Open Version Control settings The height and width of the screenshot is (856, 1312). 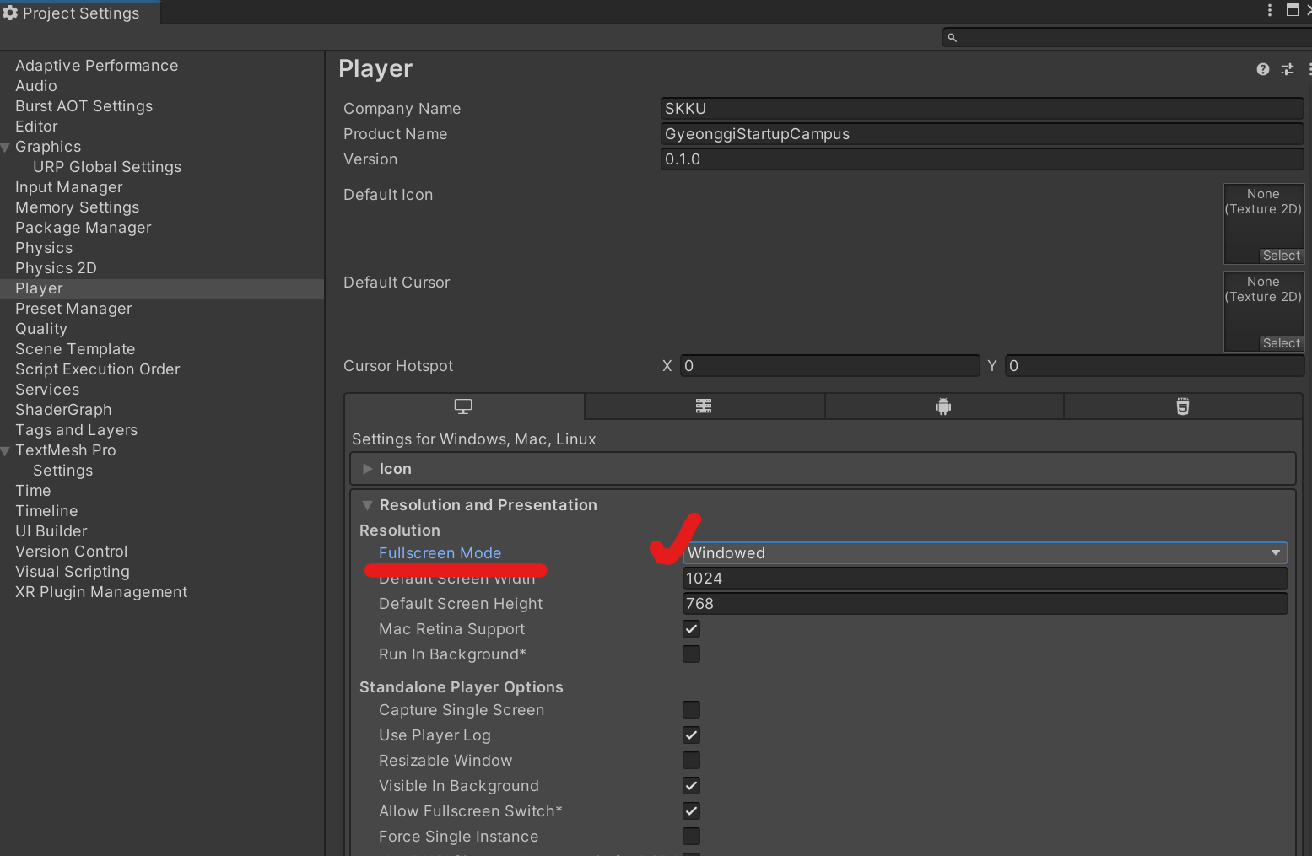[x=72, y=552]
